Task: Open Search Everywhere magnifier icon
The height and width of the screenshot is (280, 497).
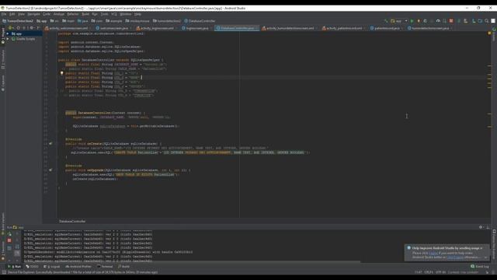Action: tap(487, 21)
